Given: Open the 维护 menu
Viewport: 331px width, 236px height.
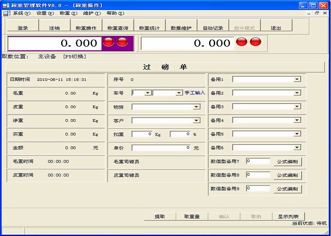Looking at the screenshot, I should tap(92, 13).
